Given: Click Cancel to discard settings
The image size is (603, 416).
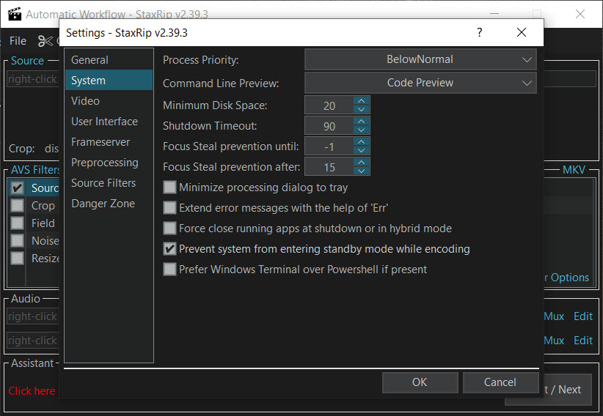Looking at the screenshot, I should click(x=500, y=382).
